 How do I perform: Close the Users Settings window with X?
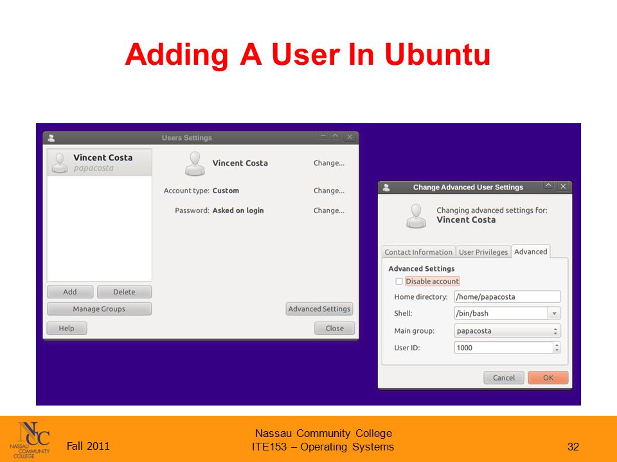(x=350, y=137)
